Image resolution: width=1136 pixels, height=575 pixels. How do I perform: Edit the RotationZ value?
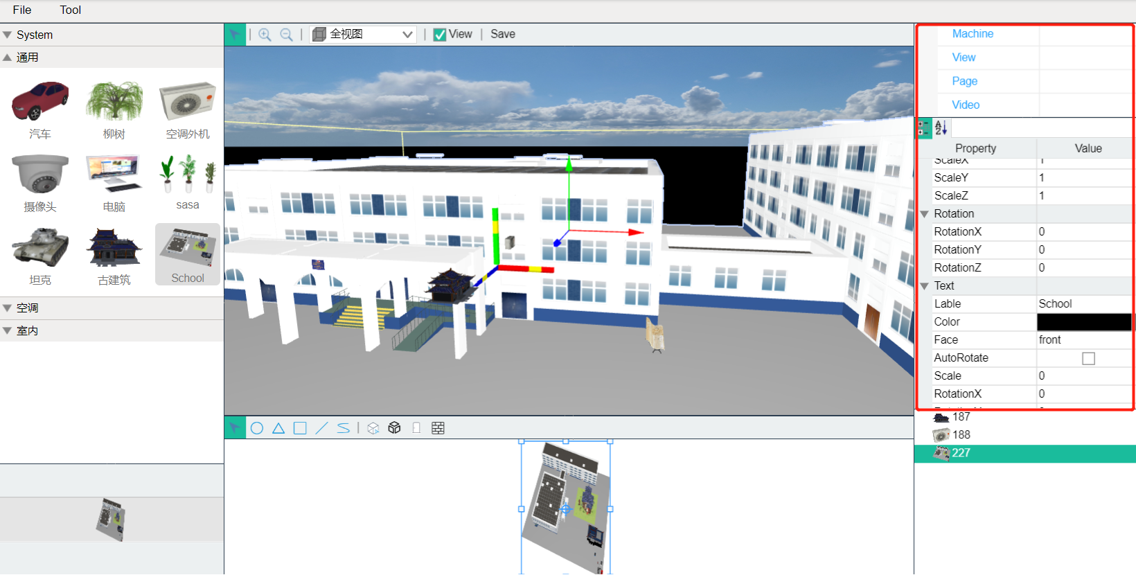pyautogui.click(x=1084, y=268)
